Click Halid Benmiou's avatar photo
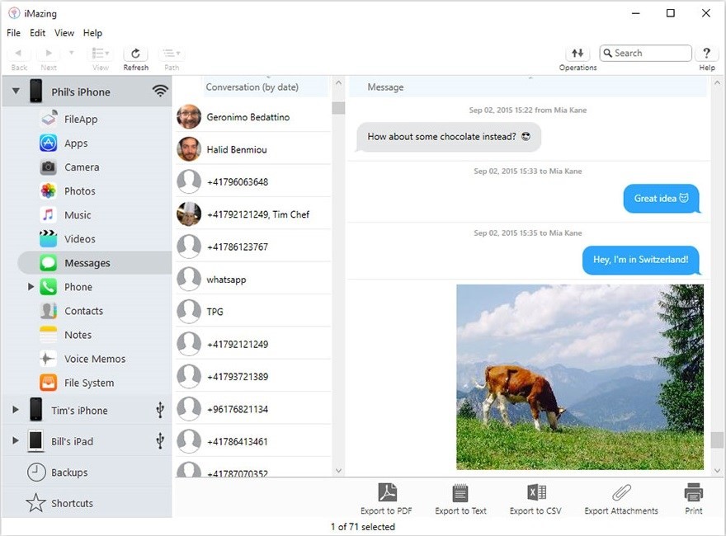Screen dimensions: 726x536 [x=189, y=149]
